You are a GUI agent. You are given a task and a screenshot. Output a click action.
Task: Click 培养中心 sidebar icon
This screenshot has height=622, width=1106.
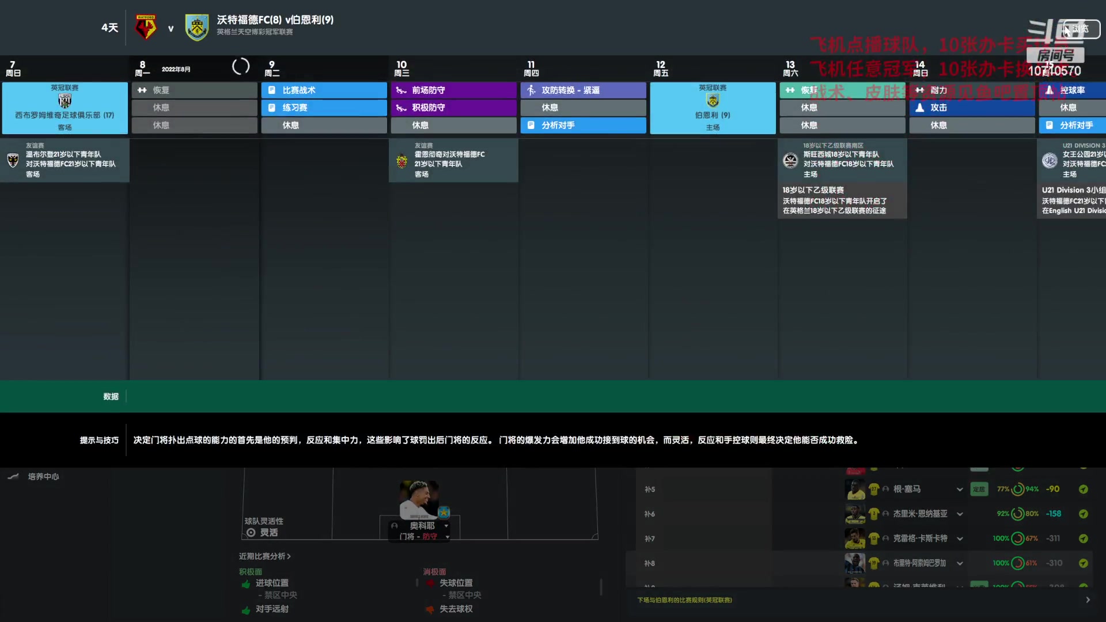[x=13, y=476]
